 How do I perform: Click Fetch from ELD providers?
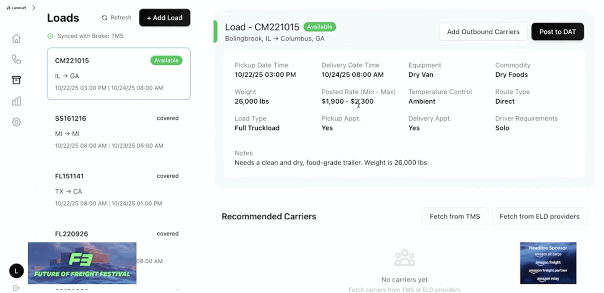pos(539,216)
